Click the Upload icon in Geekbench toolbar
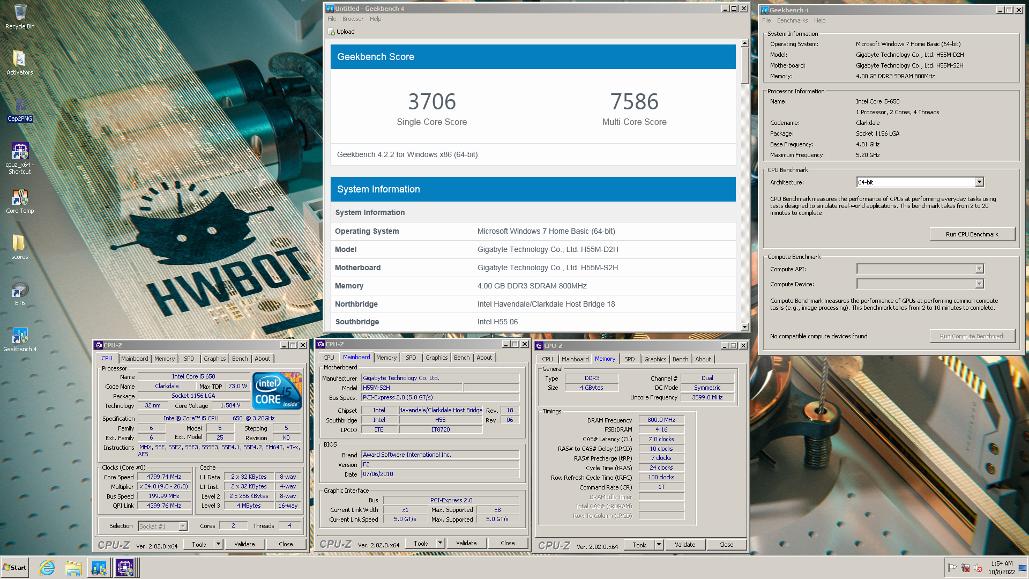This screenshot has width=1029, height=579. [332, 32]
